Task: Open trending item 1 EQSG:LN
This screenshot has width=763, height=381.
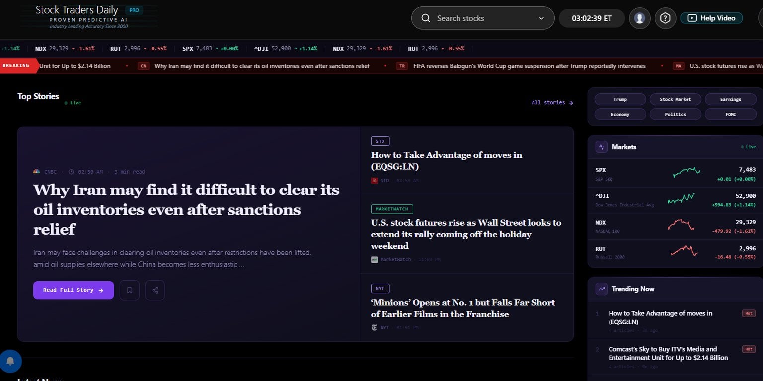Action: click(x=660, y=317)
